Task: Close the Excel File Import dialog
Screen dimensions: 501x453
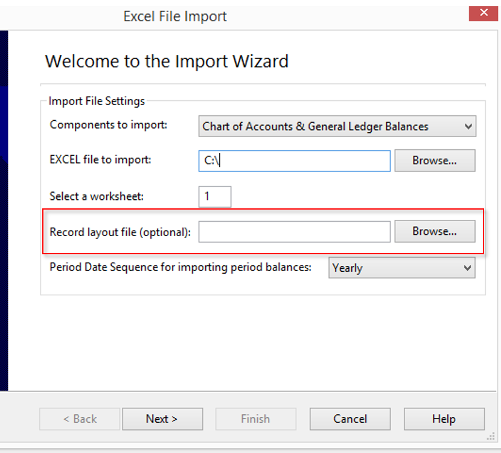Action: pyautogui.click(x=484, y=13)
